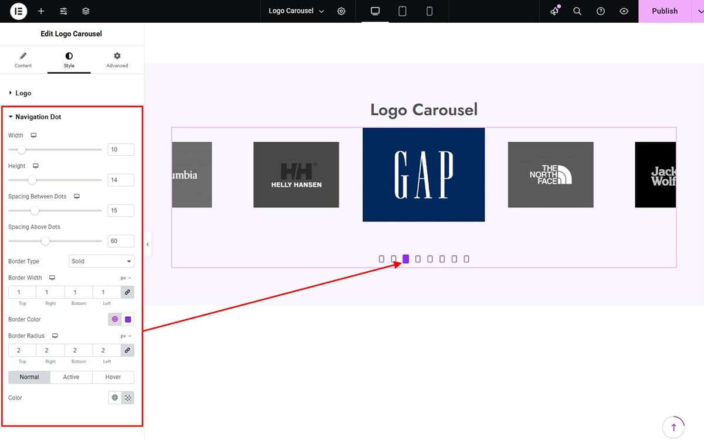Click the Width value field
Viewport: 704px width, 441px height.
(x=121, y=149)
